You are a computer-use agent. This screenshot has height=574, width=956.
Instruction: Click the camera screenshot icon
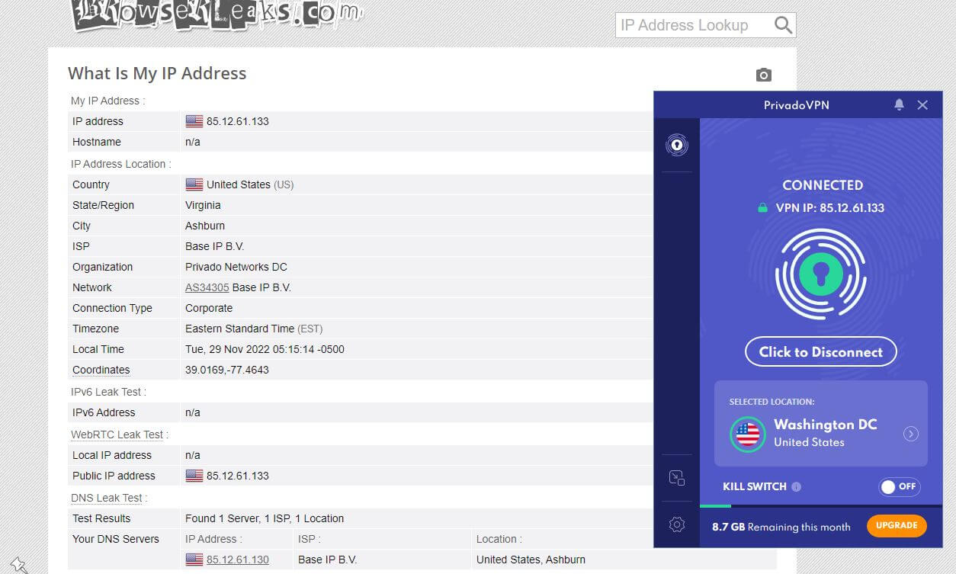tap(764, 75)
